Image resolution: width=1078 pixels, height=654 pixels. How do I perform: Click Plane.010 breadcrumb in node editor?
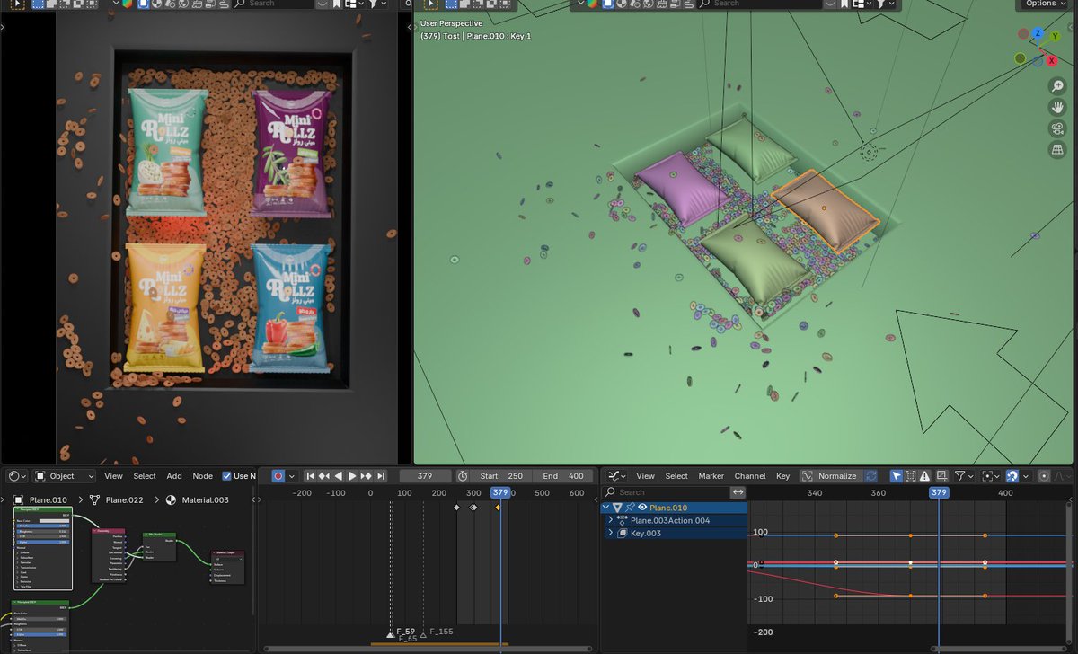pos(41,499)
